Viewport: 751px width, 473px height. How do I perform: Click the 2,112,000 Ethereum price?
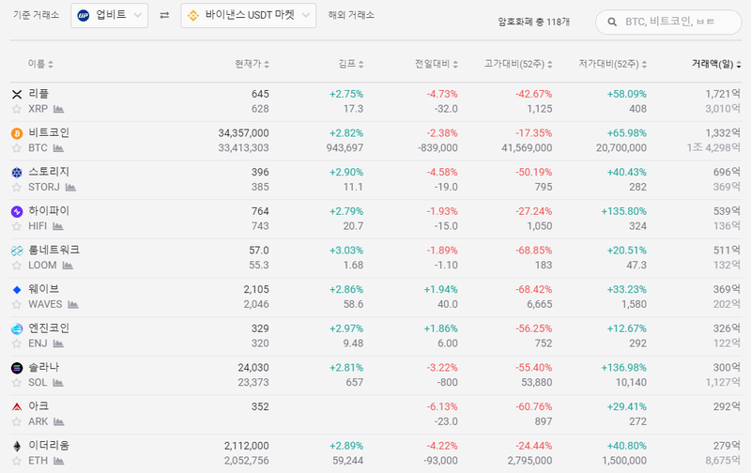[246, 446]
